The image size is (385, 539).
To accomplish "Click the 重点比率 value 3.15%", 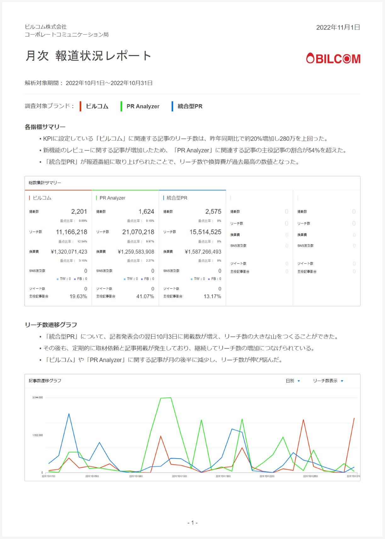I will (83, 261).
